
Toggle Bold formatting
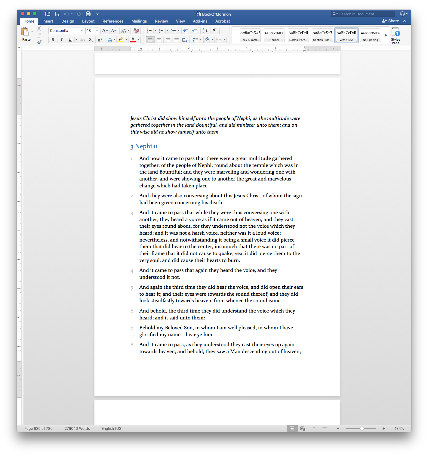[53, 40]
